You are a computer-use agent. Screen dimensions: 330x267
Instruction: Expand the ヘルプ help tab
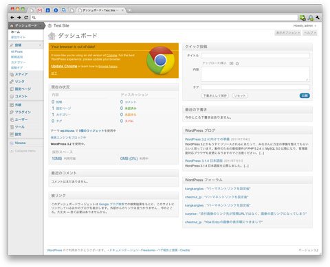(x=310, y=33)
